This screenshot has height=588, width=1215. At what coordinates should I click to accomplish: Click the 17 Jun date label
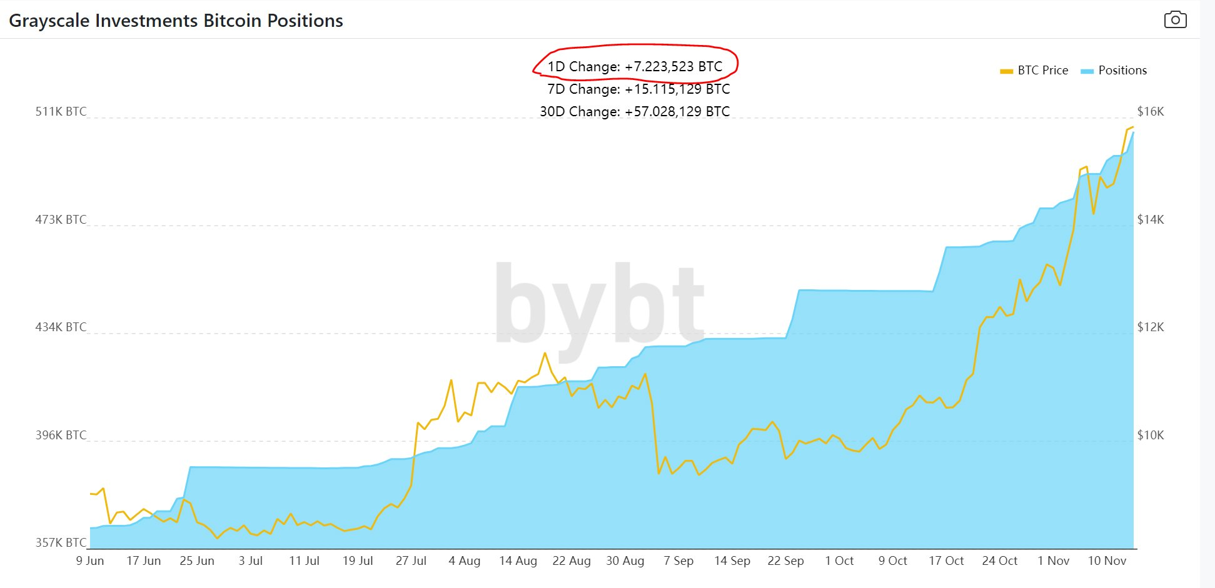(144, 561)
